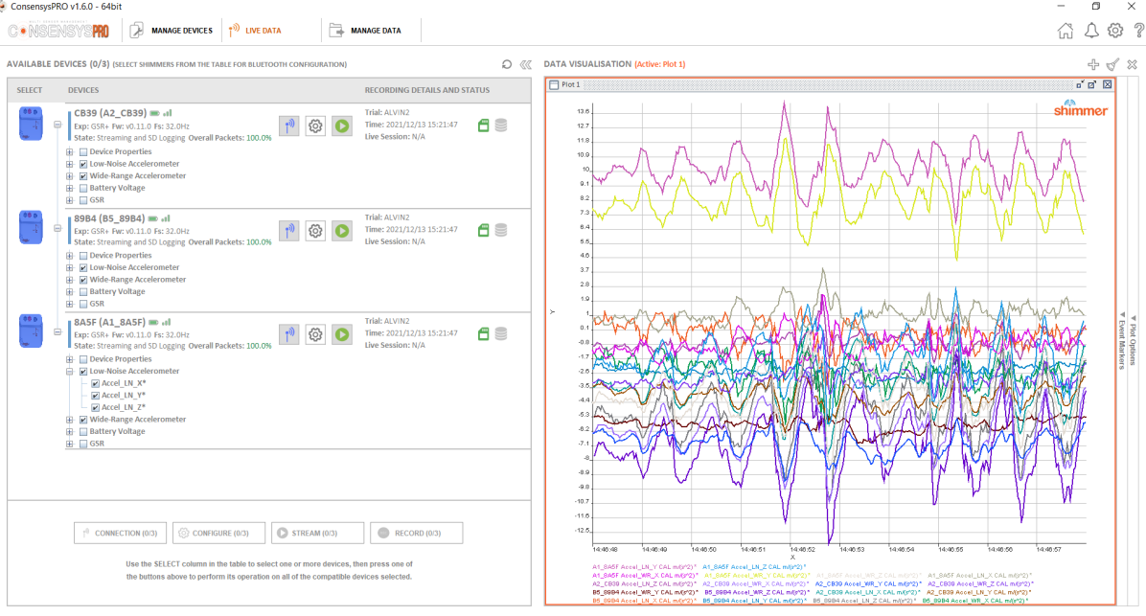This screenshot has height=616, width=1146.
Task: Open configuration gear for CB39
Action: pos(315,125)
